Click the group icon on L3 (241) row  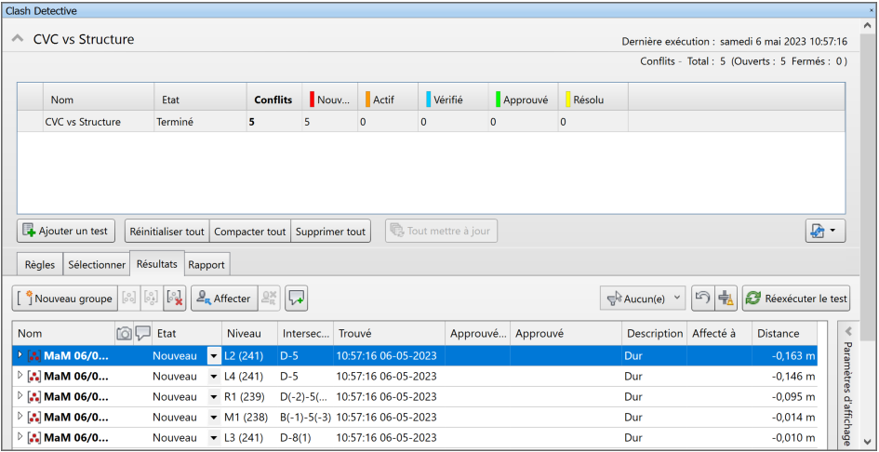click(34, 437)
